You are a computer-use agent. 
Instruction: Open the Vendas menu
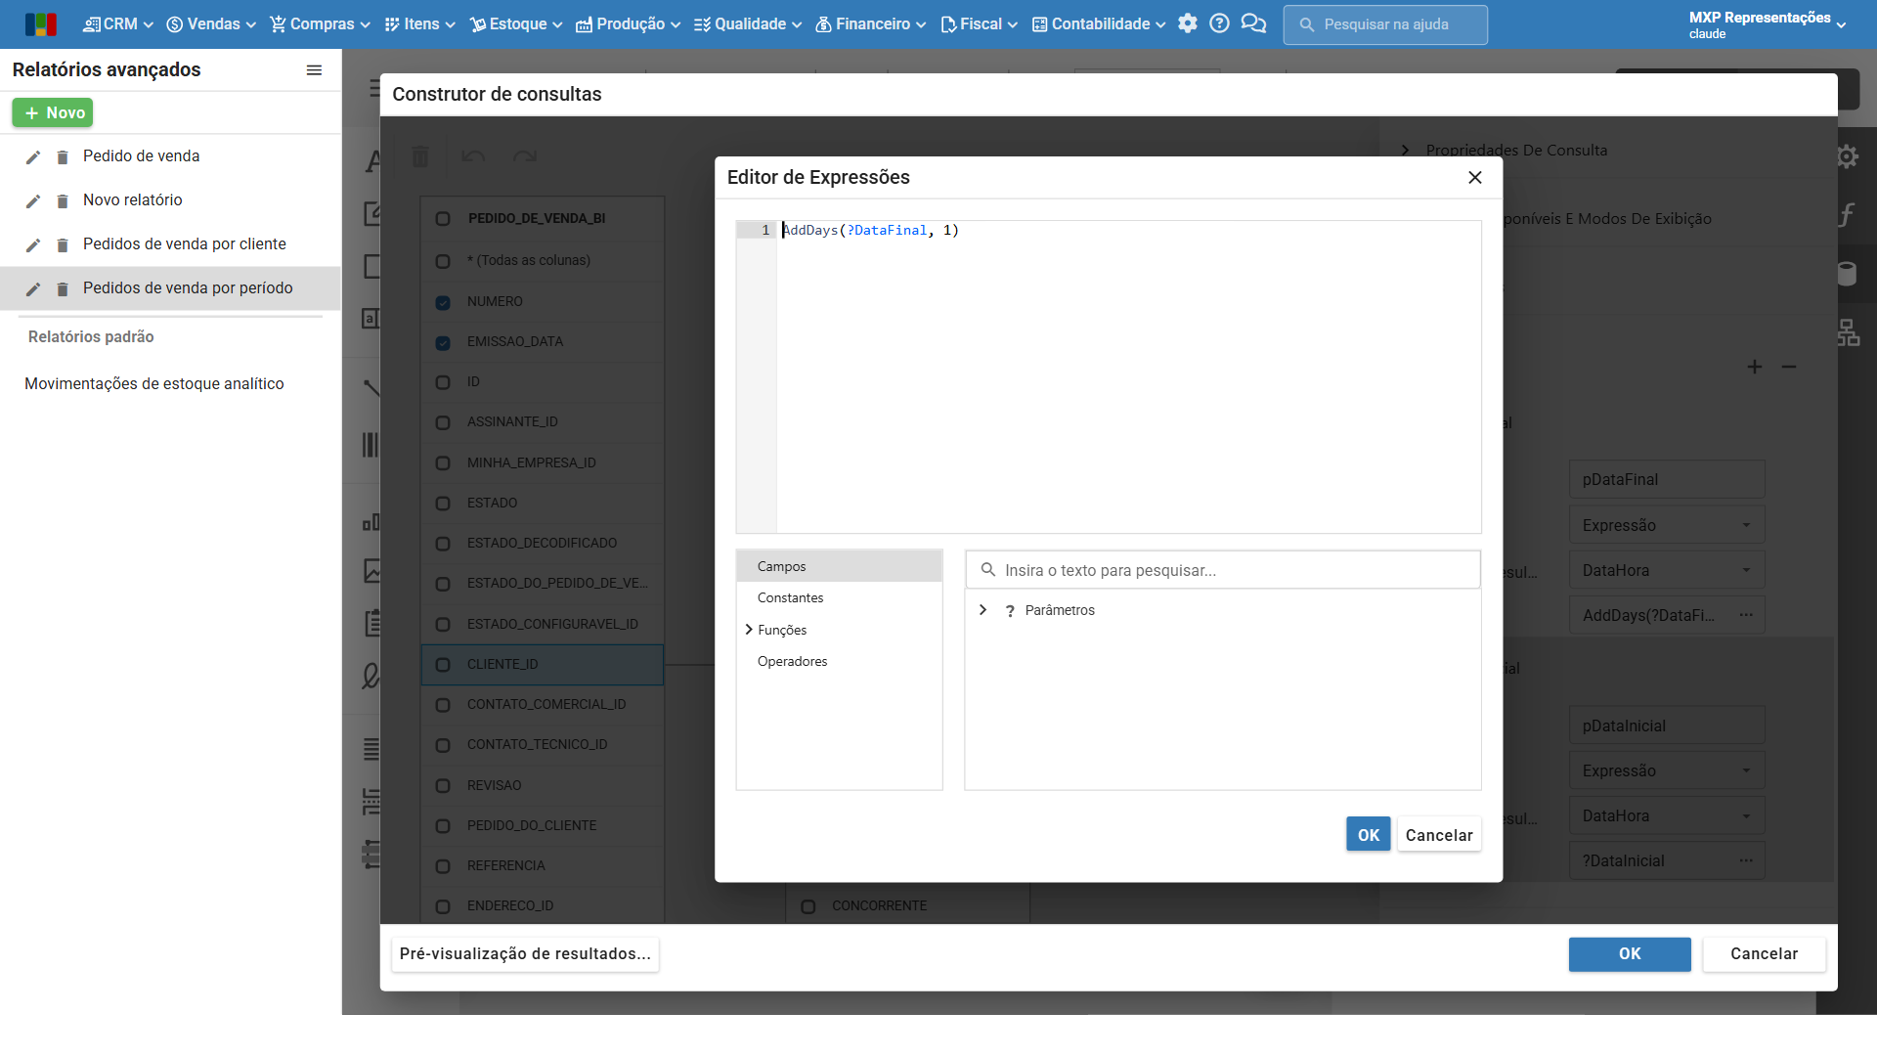(211, 23)
